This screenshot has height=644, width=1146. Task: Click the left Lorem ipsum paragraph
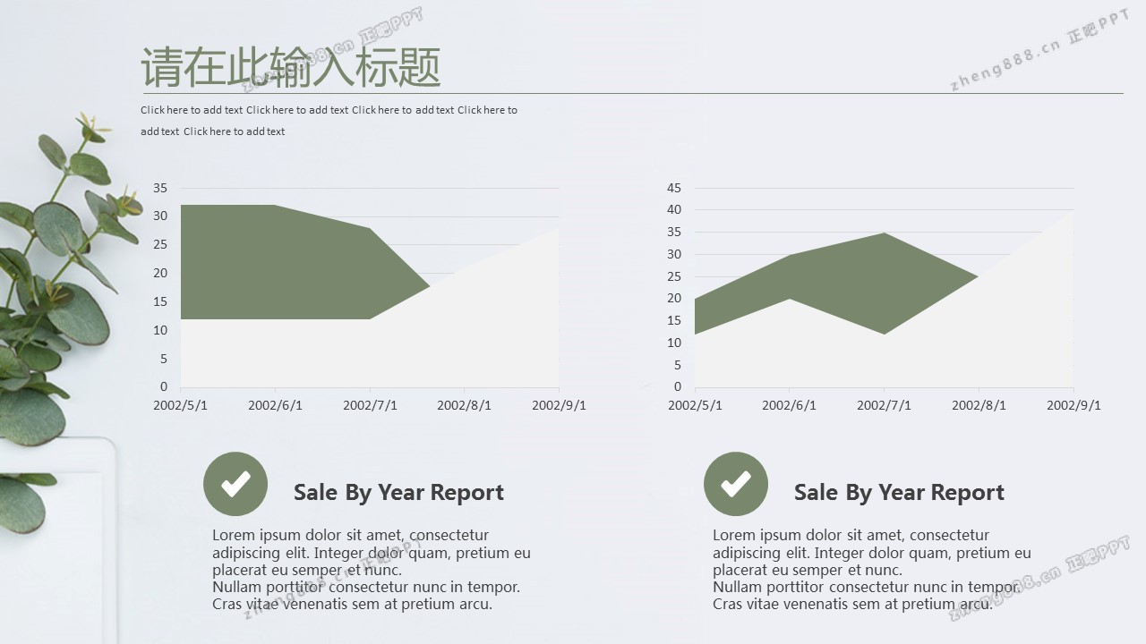(x=371, y=570)
